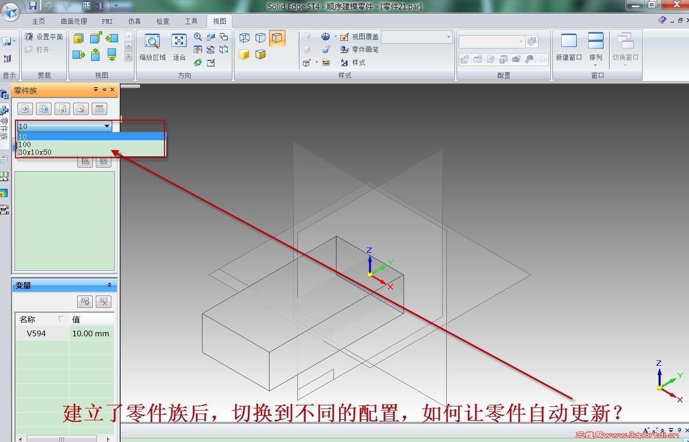This screenshot has height=442, width=689.
Task: Click the right unsuppress-feature icon below the list
Action: click(104, 161)
